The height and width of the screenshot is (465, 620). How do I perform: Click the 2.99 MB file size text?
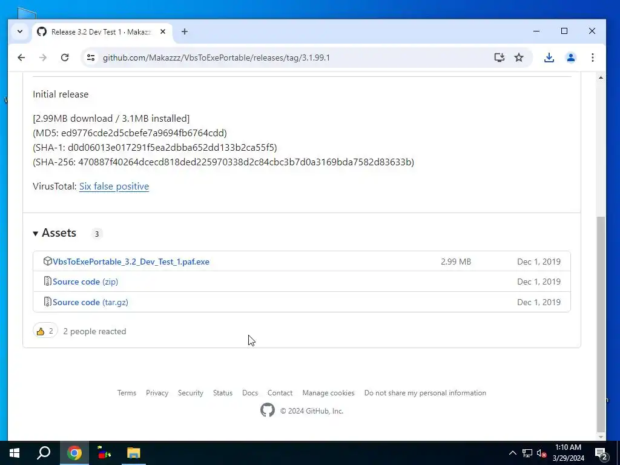click(x=456, y=262)
